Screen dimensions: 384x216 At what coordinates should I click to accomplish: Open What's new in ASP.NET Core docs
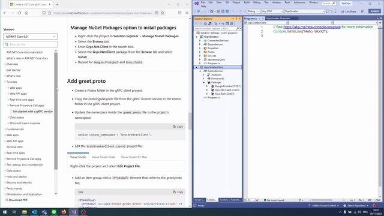(27, 58)
